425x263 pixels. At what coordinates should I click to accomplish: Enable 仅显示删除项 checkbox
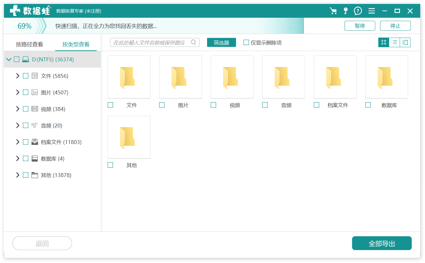point(246,42)
